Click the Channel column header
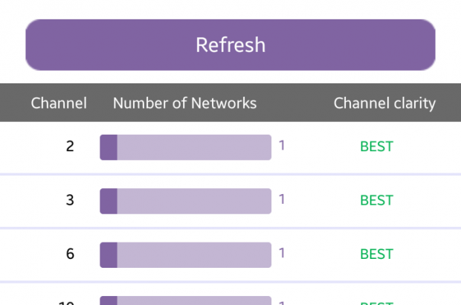 pyautogui.click(x=59, y=103)
